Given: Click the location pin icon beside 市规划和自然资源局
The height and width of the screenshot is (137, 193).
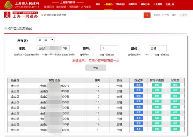Looking at the screenshot, I should click(x=42, y=15).
